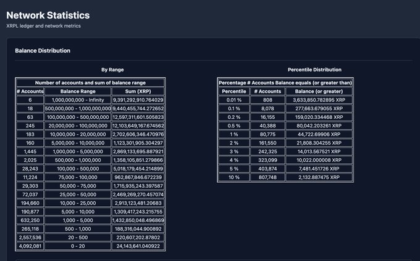Click the 72,037 accounts cell
Image resolution: width=420 pixels, height=261 pixels.
click(x=30, y=195)
